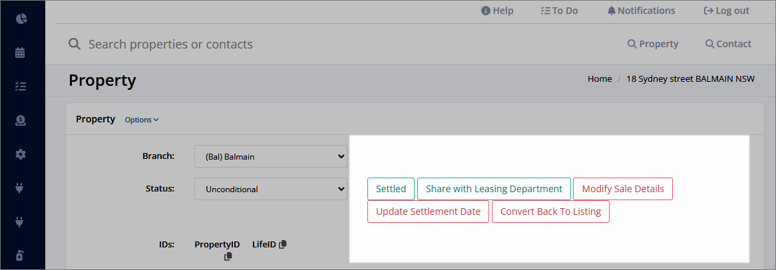Expand the Branch dropdown showing (Bal) Balmain
This screenshot has height=270, width=776.
pos(271,157)
